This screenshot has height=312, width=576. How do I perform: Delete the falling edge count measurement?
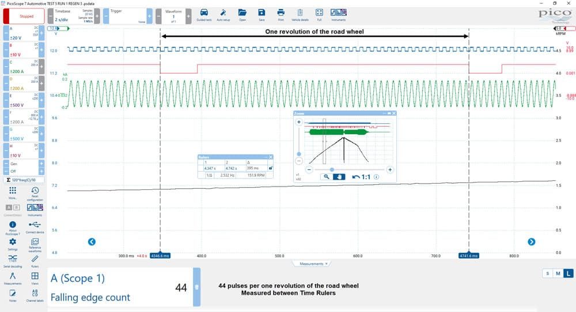coord(196,287)
